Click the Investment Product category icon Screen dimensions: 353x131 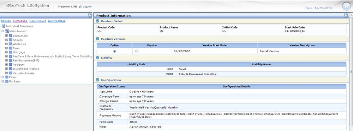click(x=10, y=69)
